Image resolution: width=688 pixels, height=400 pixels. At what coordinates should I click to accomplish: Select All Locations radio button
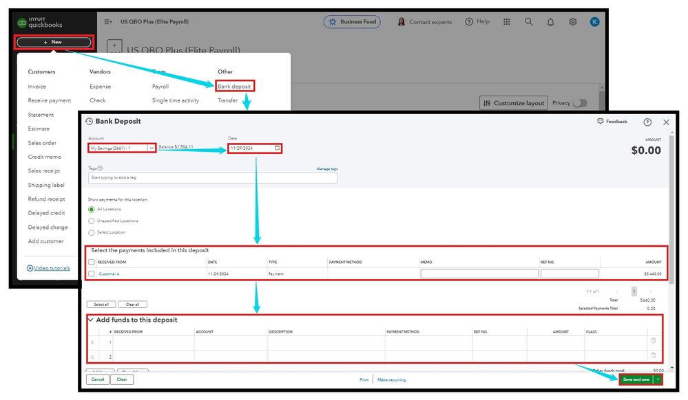click(92, 210)
